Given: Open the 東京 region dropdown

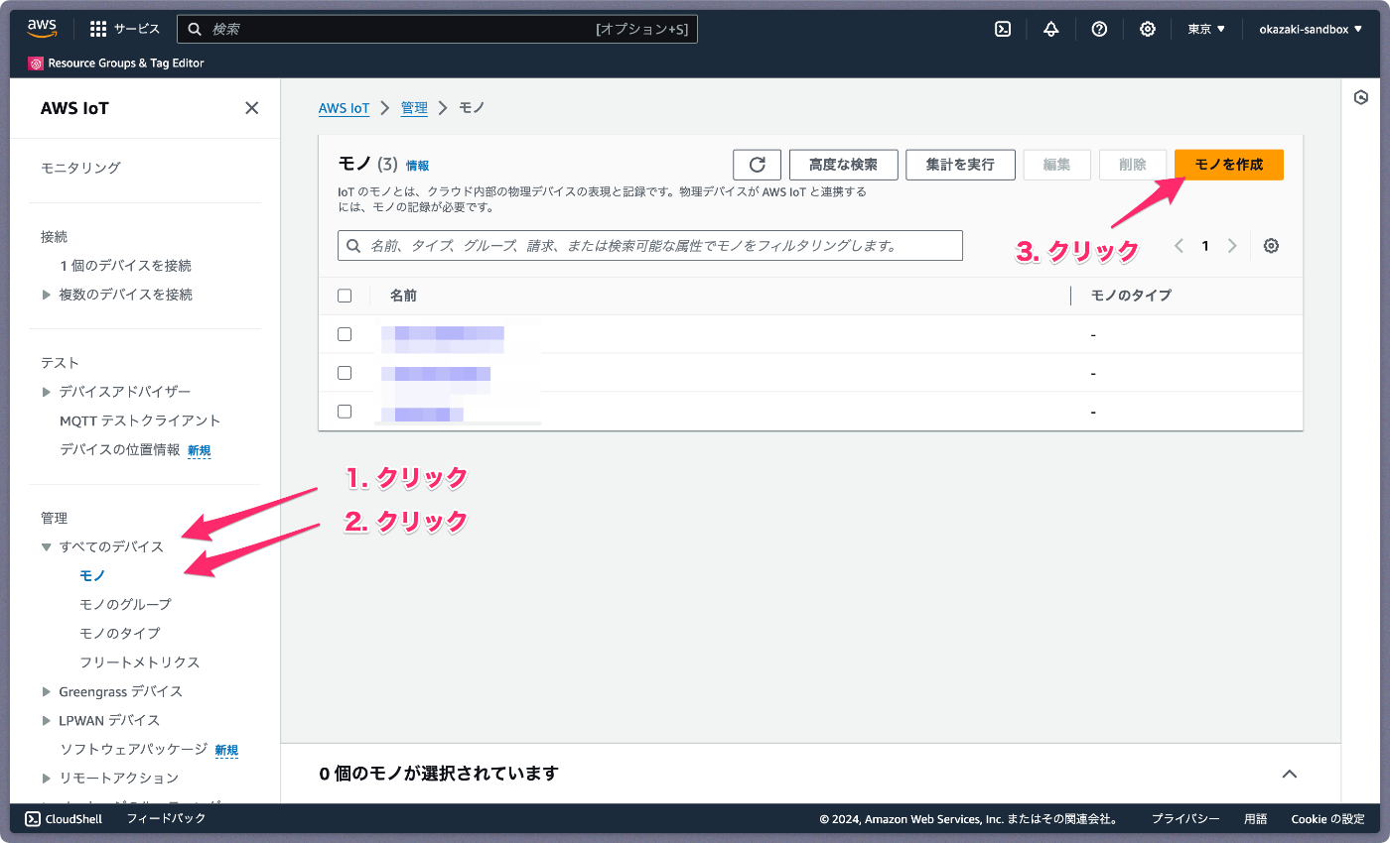Looking at the screenshot, I should pyautogui.click(x=1206, y=29).
